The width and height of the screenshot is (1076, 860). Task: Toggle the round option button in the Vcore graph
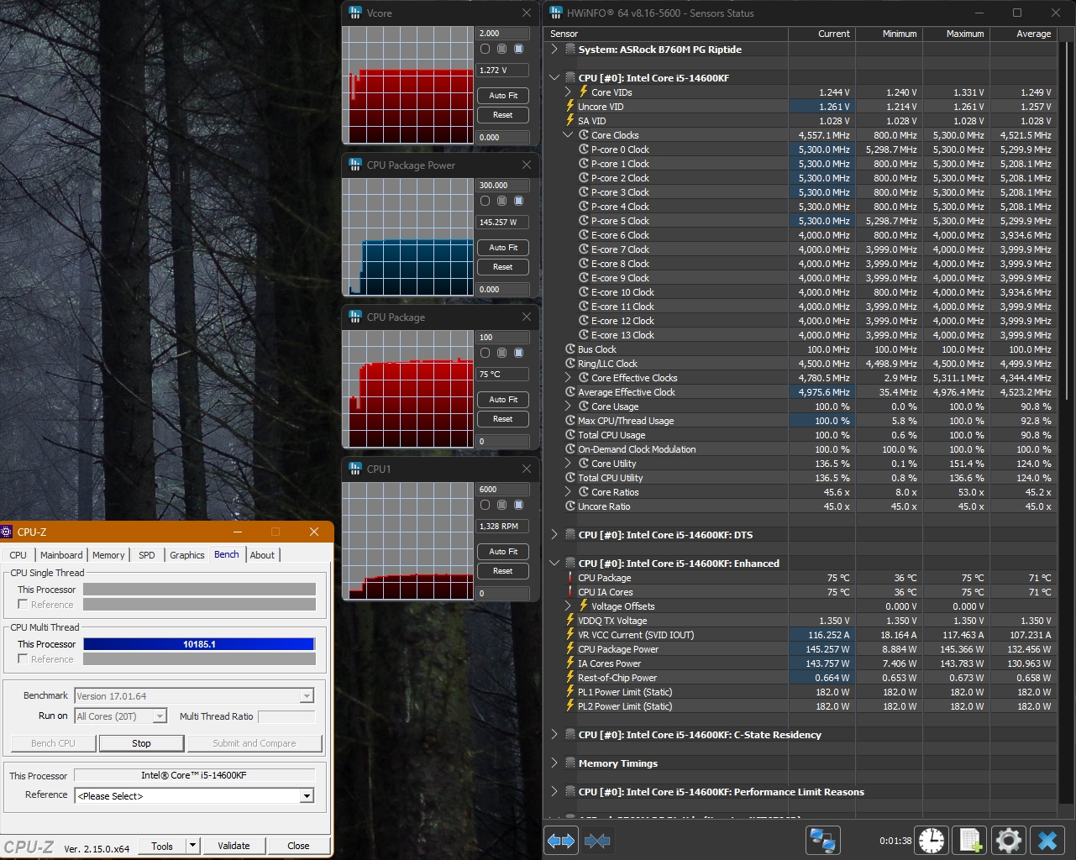pyautogui.click(x=485, y=49)
